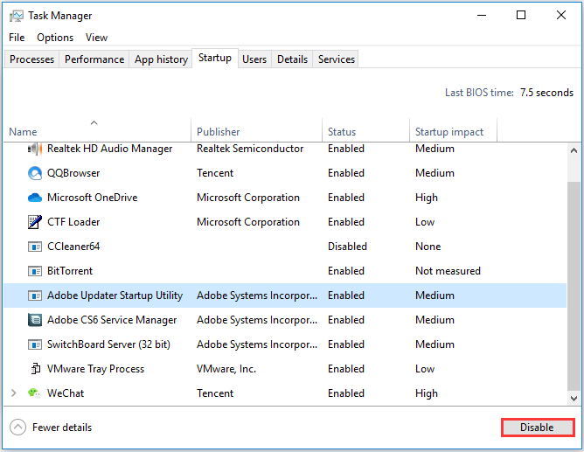Click the BitTorrent row icon
Image resolution: width=584 pixels, height=452 pixels.
(x=35, y=271)
